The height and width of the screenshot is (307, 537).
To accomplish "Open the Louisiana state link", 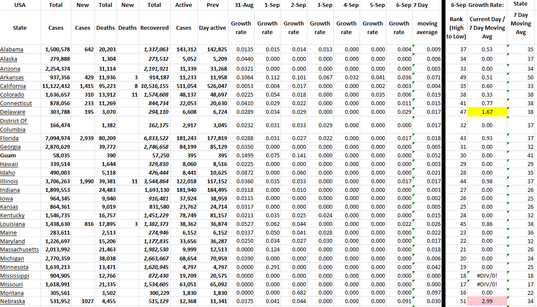I will (x=13, y=224).
